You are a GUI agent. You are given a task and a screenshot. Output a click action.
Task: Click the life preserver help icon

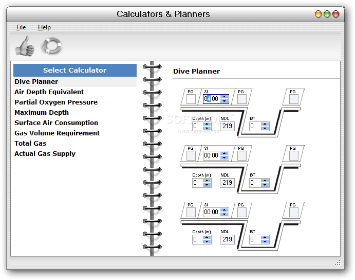tap(51, 46)
